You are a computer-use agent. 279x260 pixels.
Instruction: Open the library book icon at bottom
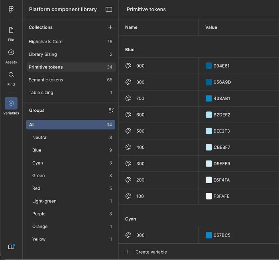pos(11,247)
